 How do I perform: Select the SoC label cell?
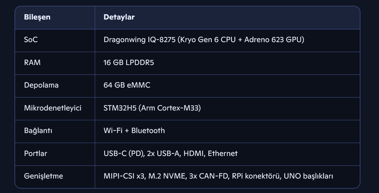coord(31,40)
